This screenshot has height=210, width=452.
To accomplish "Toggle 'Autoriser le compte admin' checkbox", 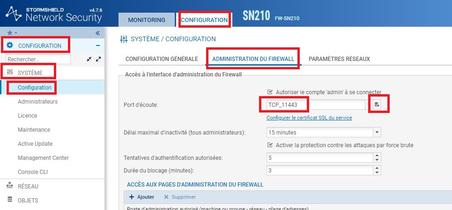I will (270, 92).
